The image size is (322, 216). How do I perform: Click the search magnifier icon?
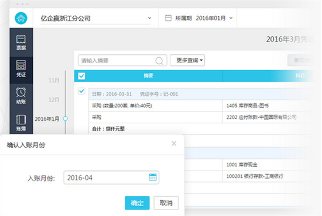point(159,61)
